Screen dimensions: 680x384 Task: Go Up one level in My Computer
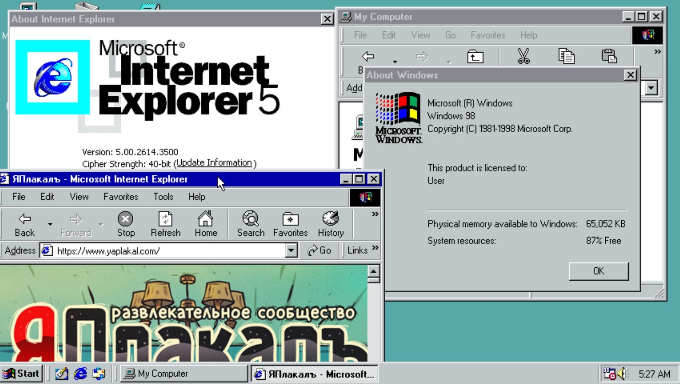pos(475,57)
